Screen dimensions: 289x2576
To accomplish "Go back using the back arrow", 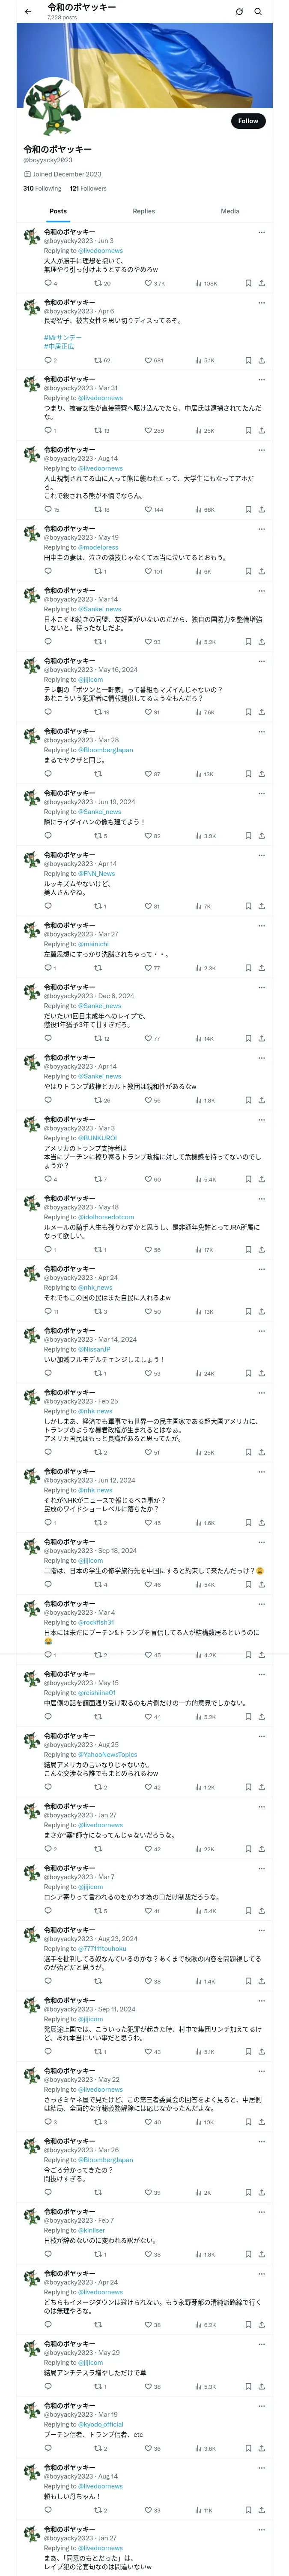I will [x=28, y=12].
